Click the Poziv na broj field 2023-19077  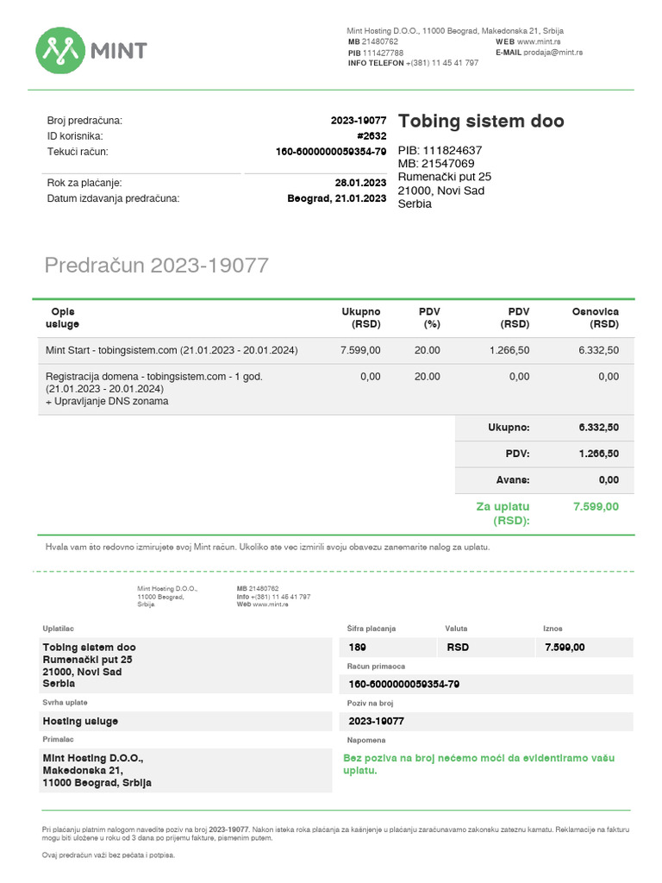pyautogui.click(x=486, y=722)
